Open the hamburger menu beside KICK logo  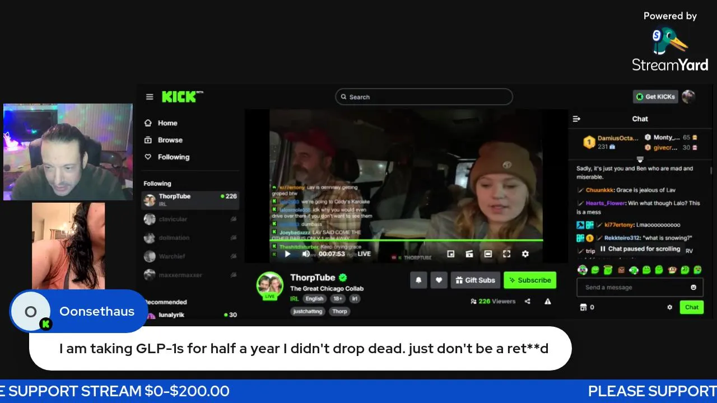[x=150, y=97]
